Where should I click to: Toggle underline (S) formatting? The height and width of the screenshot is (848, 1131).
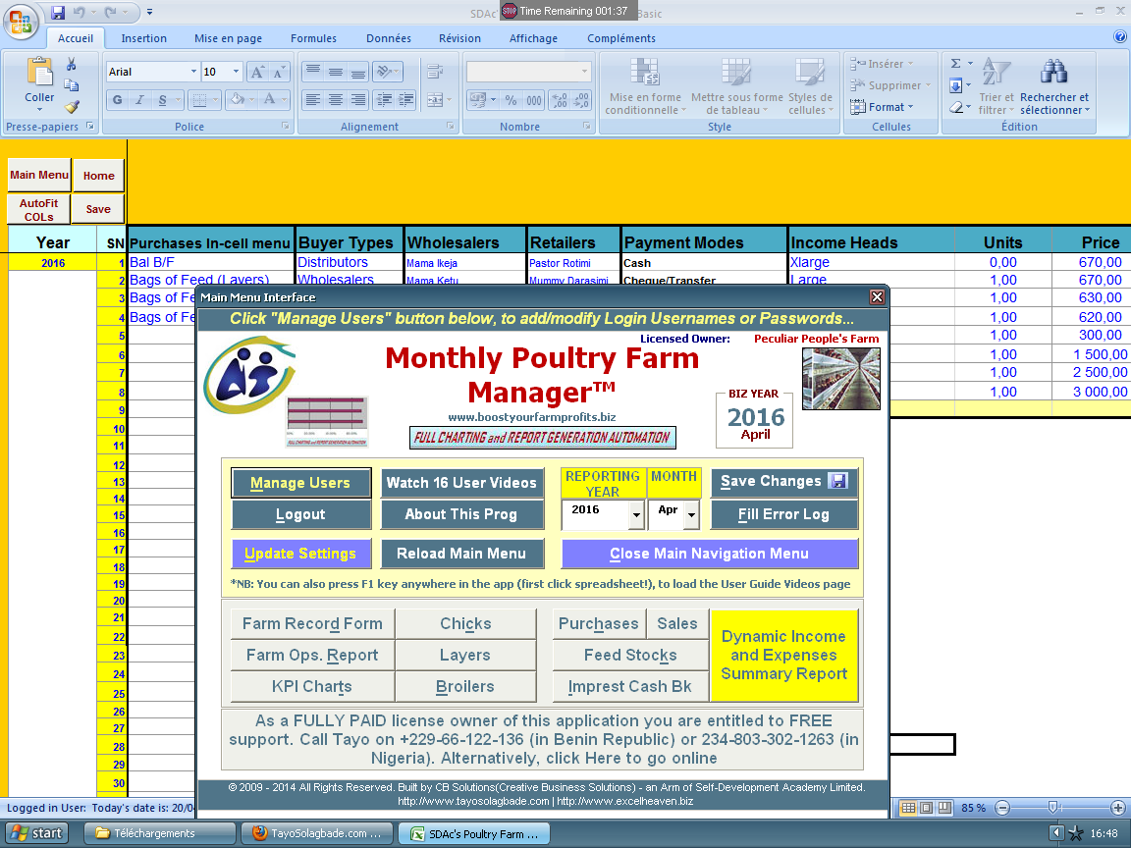coord(162,100)
